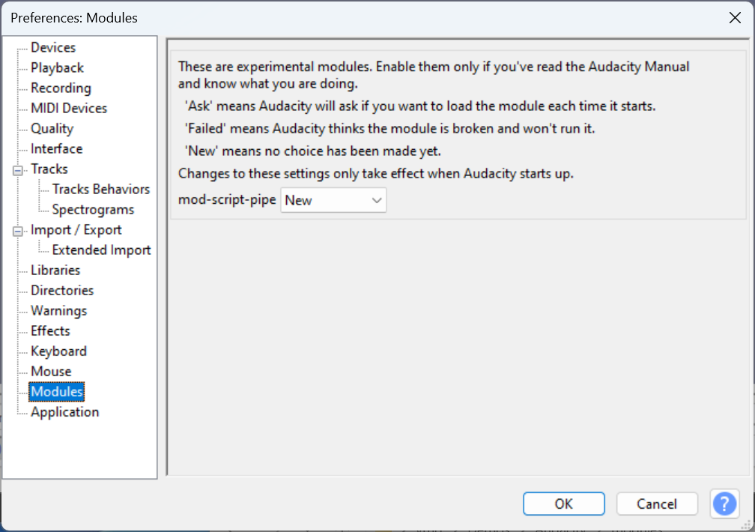
Task: Open Audacity help for Modules preferences
Action: click(x=724, y=504)
